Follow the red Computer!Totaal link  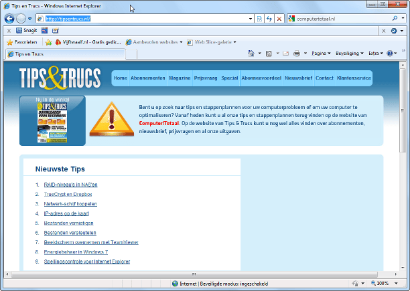click(x=159, y=123)
